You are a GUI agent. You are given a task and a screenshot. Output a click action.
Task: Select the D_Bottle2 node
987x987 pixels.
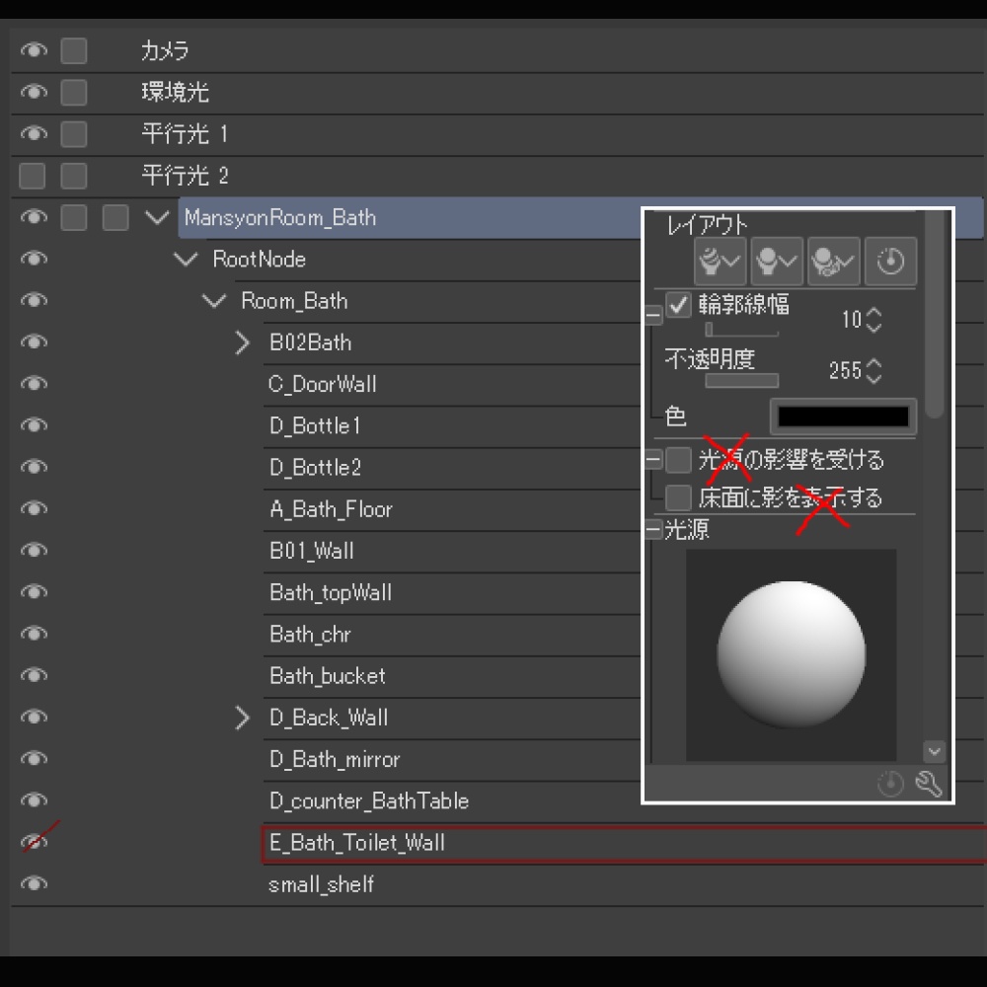pyautogui.click(x=315, y=467)
